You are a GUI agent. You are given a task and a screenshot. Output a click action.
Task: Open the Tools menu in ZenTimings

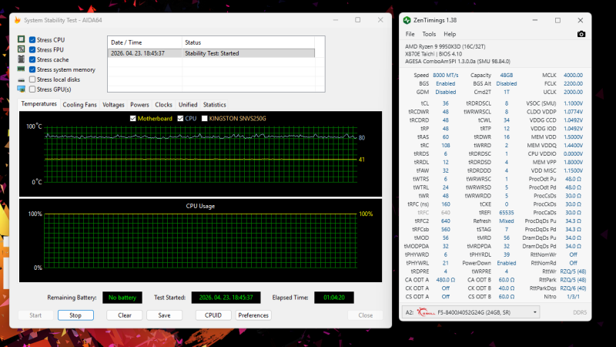tap(429, 34)
